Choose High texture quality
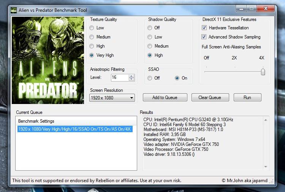Image resolution: width=285 pixels, height=192 pixels. click(x=92, y=46)
